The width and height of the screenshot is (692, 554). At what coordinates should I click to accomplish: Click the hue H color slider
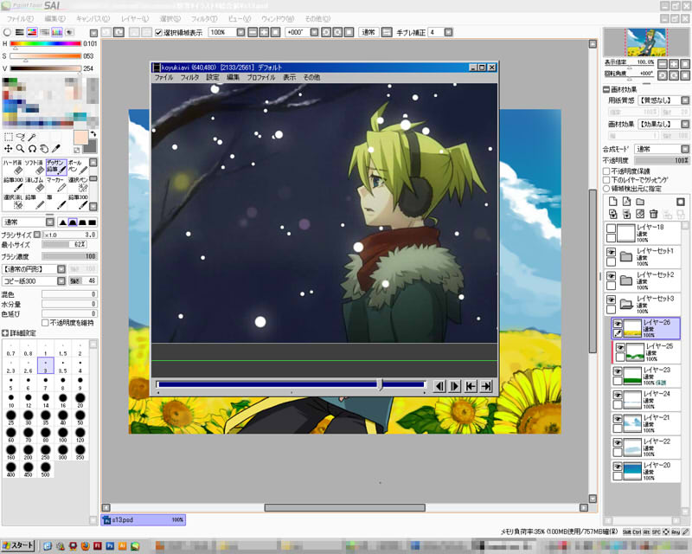(x=46, y=44)
